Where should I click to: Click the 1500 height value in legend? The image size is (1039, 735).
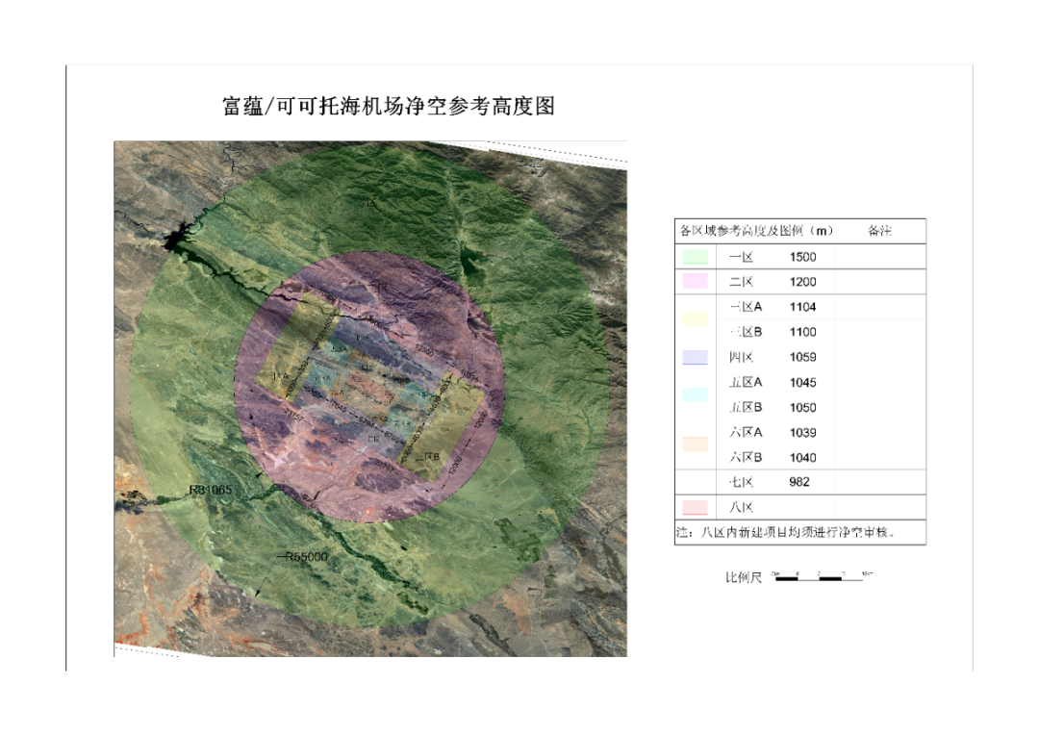pyautogui.click(x=802, y=257)
